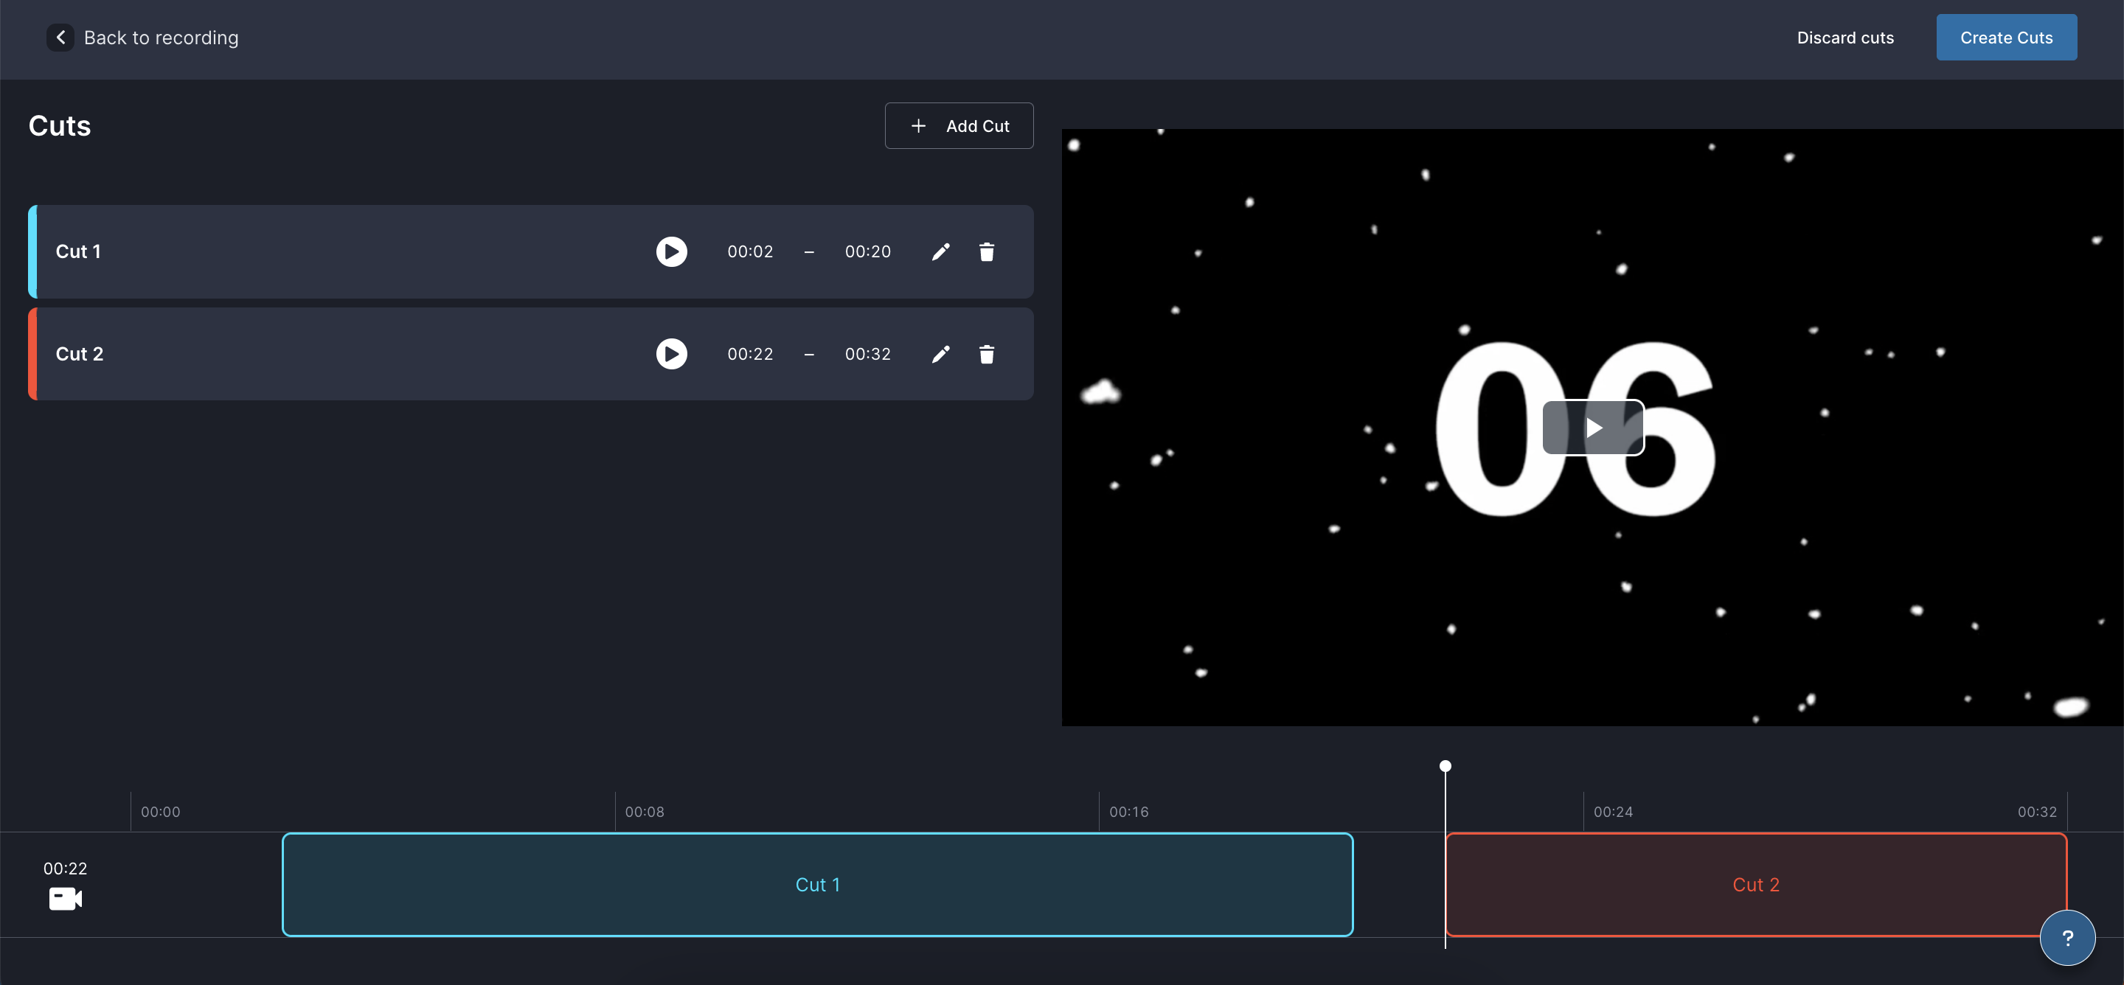Click the 00:00 timeline ruler mark

click(160, 811)
